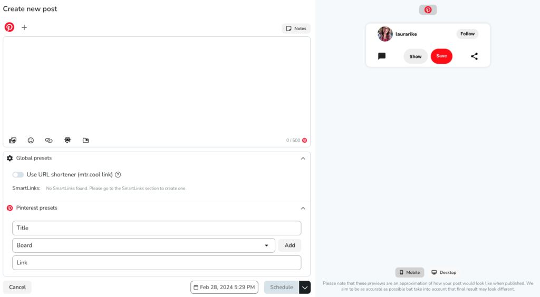Collapse the Global presets section
Viewport: 540px width, 297px height.
click(303, 159)
